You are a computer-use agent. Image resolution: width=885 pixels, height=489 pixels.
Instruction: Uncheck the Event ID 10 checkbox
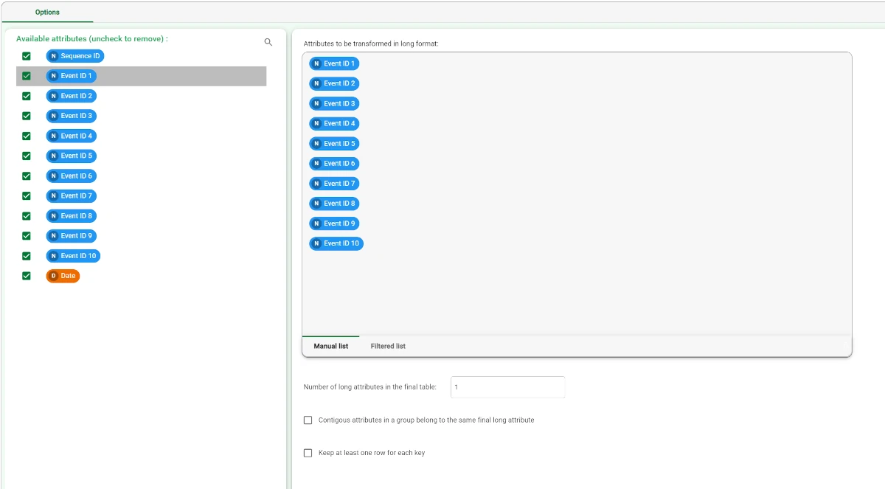coord(27,256)
